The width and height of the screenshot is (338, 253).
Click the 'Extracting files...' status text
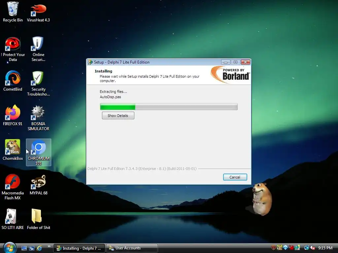(x=114, y=92)
